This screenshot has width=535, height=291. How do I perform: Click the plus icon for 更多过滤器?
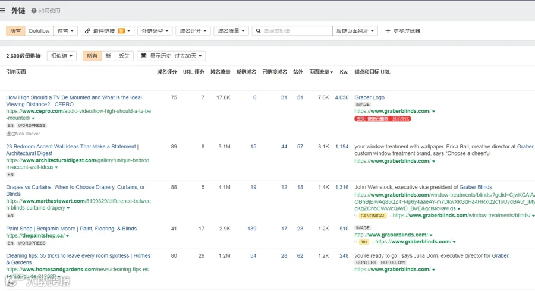tap(388, 31)
